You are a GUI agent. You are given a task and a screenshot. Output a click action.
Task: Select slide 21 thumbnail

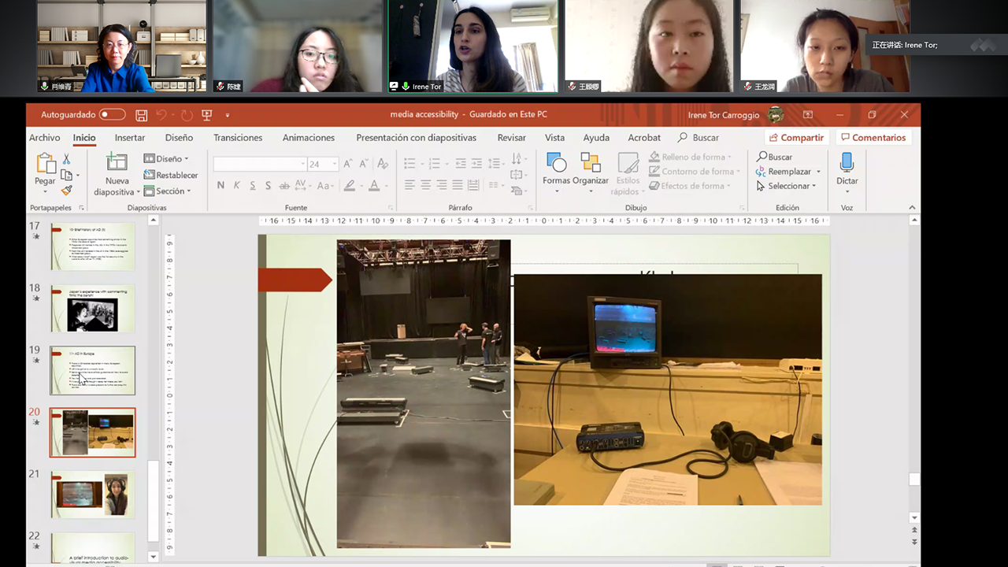pos(92,494)
